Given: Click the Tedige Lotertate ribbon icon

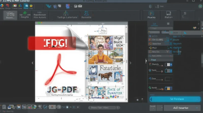Looking at the screenshot, I should (66, 13).
